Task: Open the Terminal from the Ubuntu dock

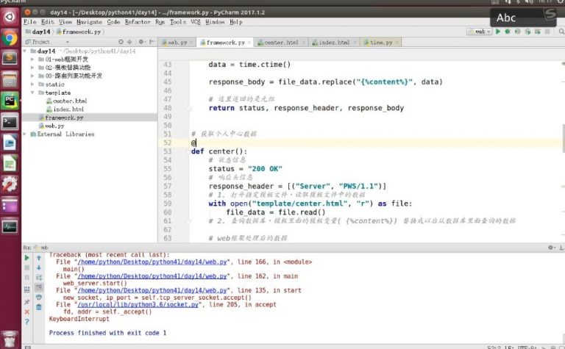Action: coord(10,121)
